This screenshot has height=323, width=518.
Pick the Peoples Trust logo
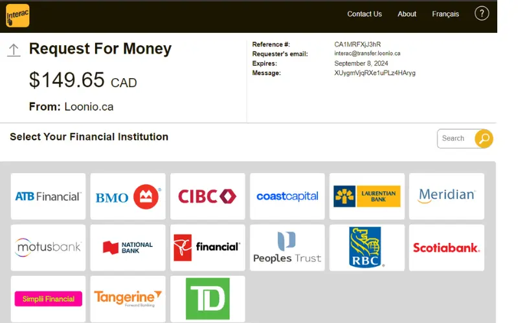pos(287,248)
